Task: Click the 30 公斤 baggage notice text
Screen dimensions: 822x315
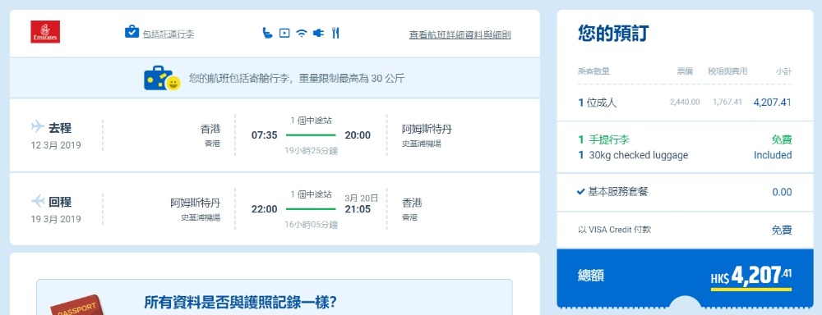Action: [297, 79]
